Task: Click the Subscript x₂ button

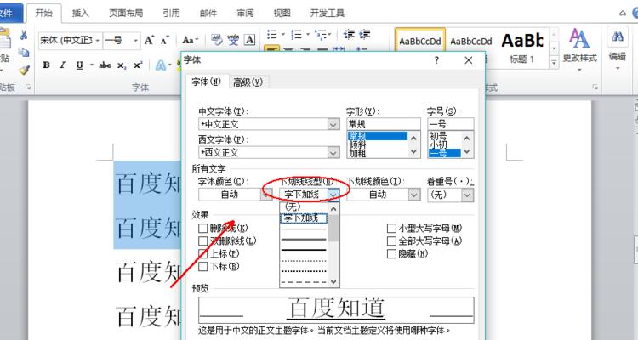Action: click(122, 65)
